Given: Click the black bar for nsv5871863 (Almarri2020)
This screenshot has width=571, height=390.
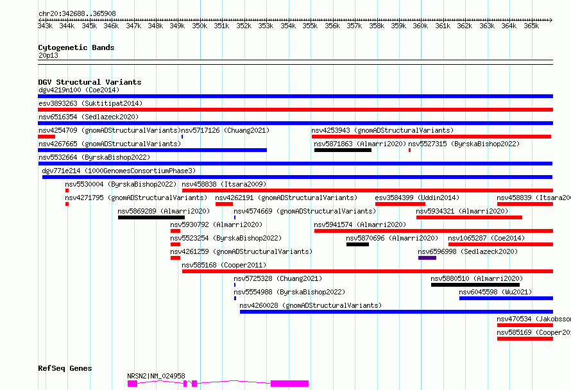Looking at the screenshot, I should [343, 150].
